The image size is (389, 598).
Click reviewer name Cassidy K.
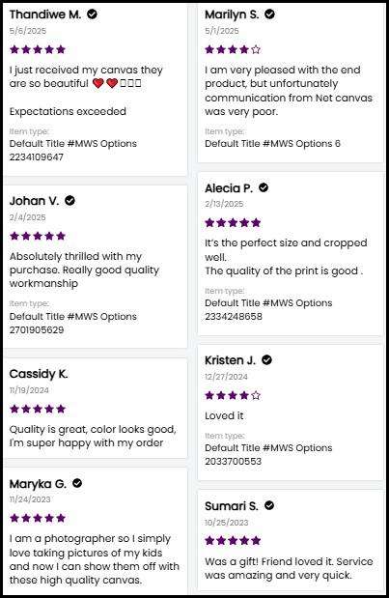coord(39,374)
